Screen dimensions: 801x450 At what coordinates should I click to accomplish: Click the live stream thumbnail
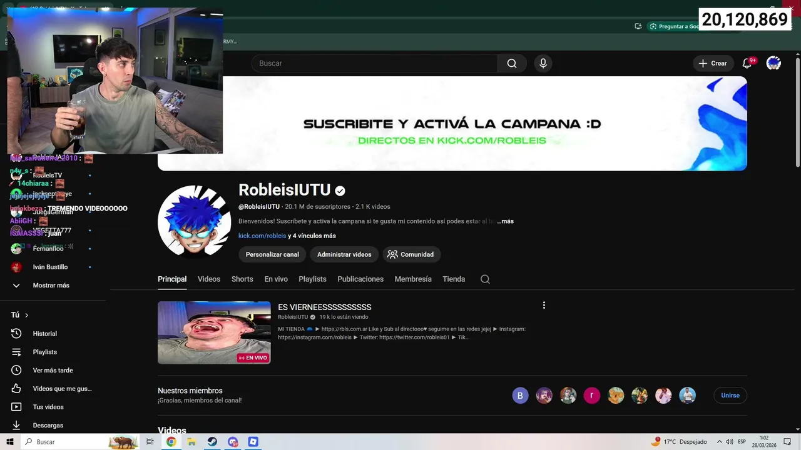(214, 332)
